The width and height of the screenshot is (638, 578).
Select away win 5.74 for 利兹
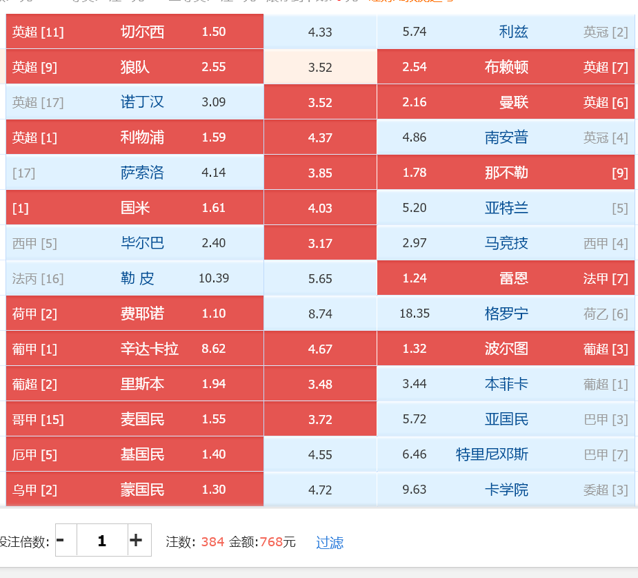pos(506,31)
